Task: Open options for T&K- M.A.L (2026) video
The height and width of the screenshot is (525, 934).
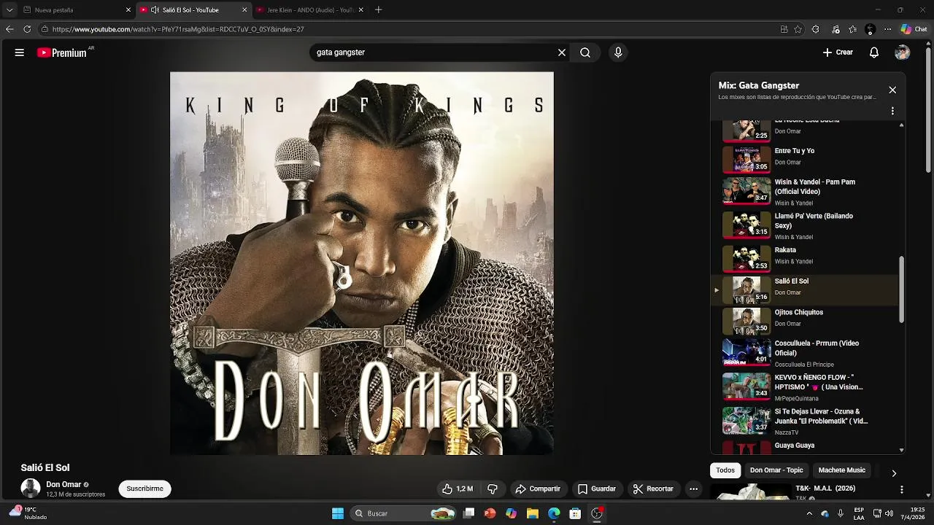Action: [902, 489]
